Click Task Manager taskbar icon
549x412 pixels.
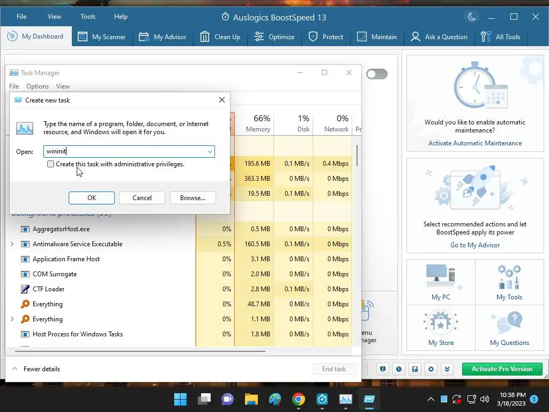[346, 399]
